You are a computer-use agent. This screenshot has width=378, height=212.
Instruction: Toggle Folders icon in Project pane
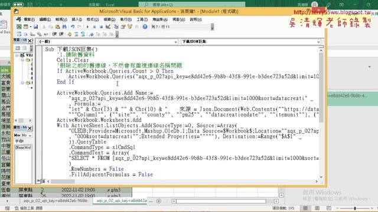pos(24,48)
